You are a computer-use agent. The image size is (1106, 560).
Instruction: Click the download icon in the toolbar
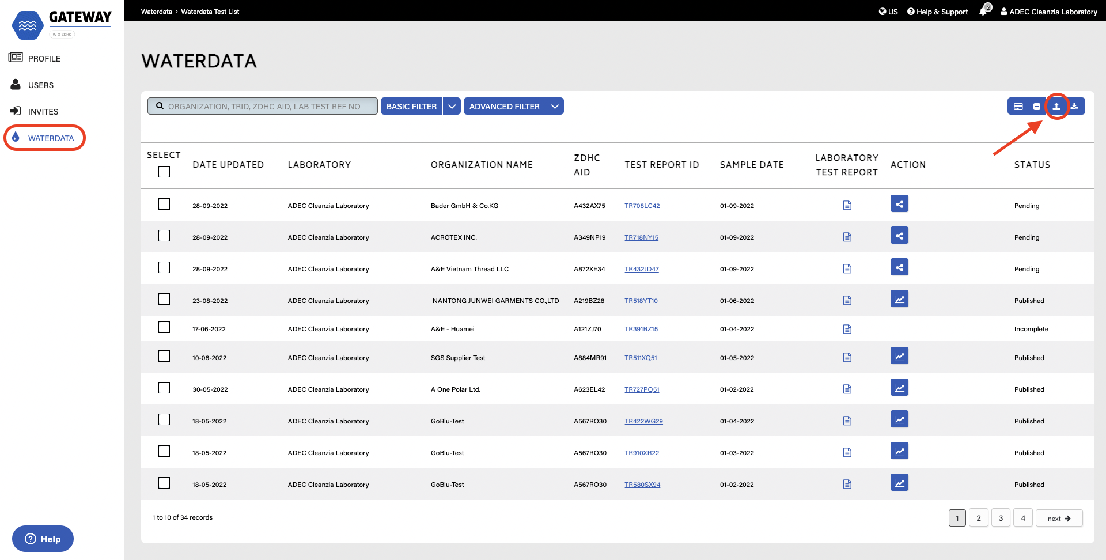1075,107
